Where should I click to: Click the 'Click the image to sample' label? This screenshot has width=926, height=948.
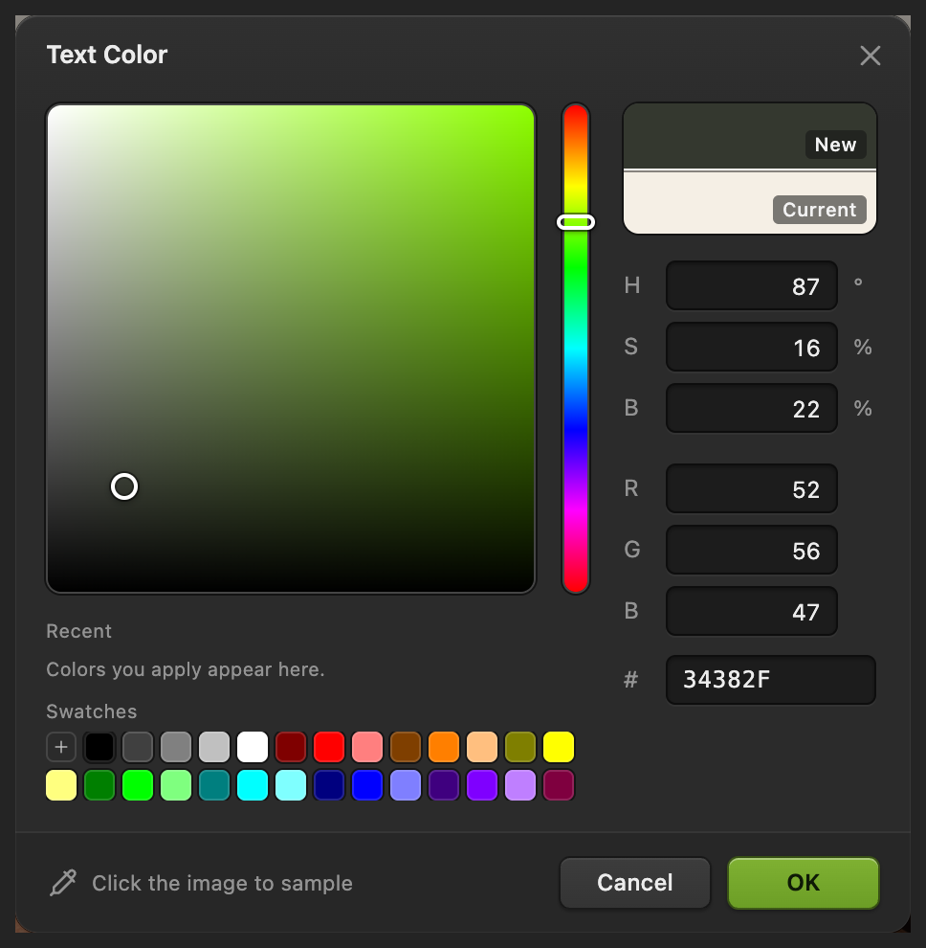point(222,883)
